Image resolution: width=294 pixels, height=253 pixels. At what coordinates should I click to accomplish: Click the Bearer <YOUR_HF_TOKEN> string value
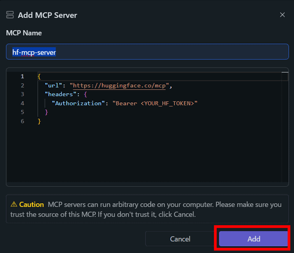pyautogui.click(x=155, y=103)
